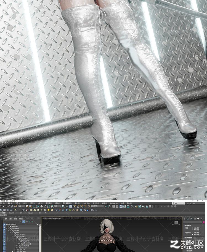Collapse the root ground tree node
Viewport: 207px width, 252px height.
tap(7, 228)
